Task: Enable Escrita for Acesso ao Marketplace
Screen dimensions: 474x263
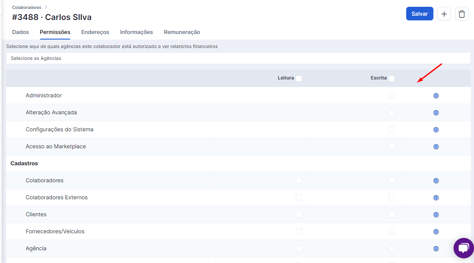Action: point(391,147)
